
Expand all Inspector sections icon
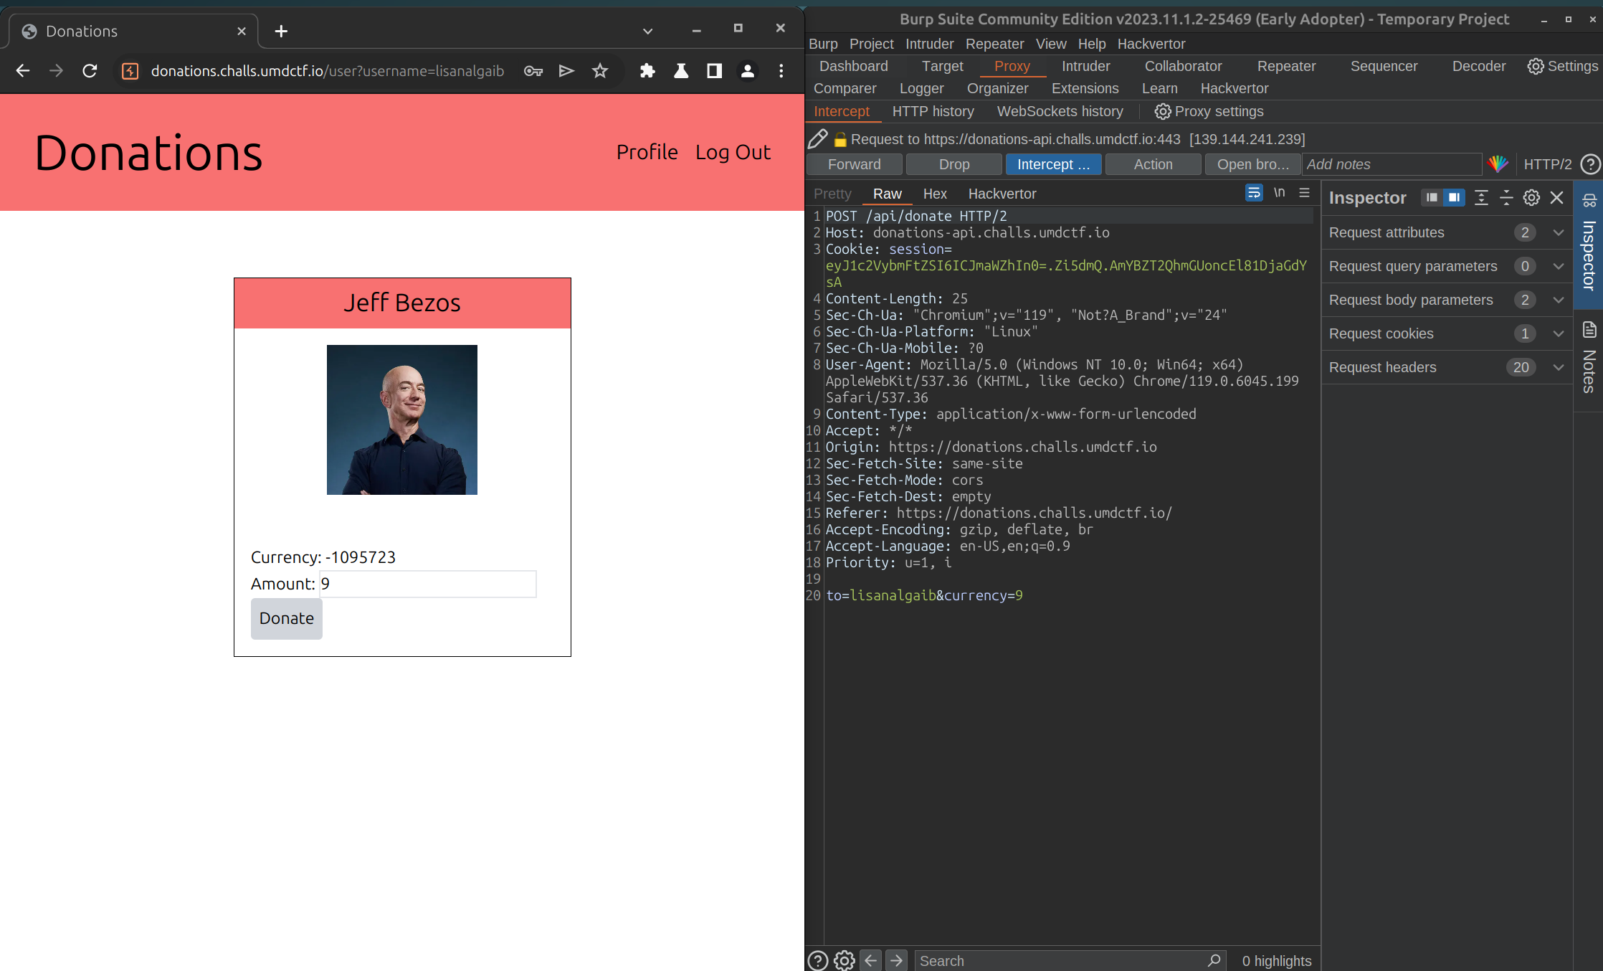pos(1481,198)
